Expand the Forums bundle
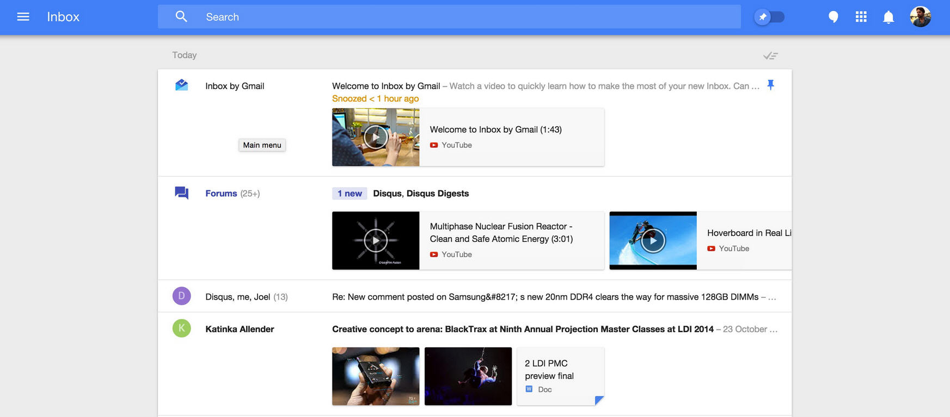This screenshot has height=417, width=950. tap(221, 194)
